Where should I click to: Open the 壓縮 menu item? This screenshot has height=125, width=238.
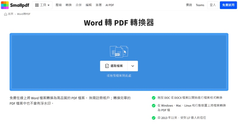pyautogui.click(x=58, y=5)
